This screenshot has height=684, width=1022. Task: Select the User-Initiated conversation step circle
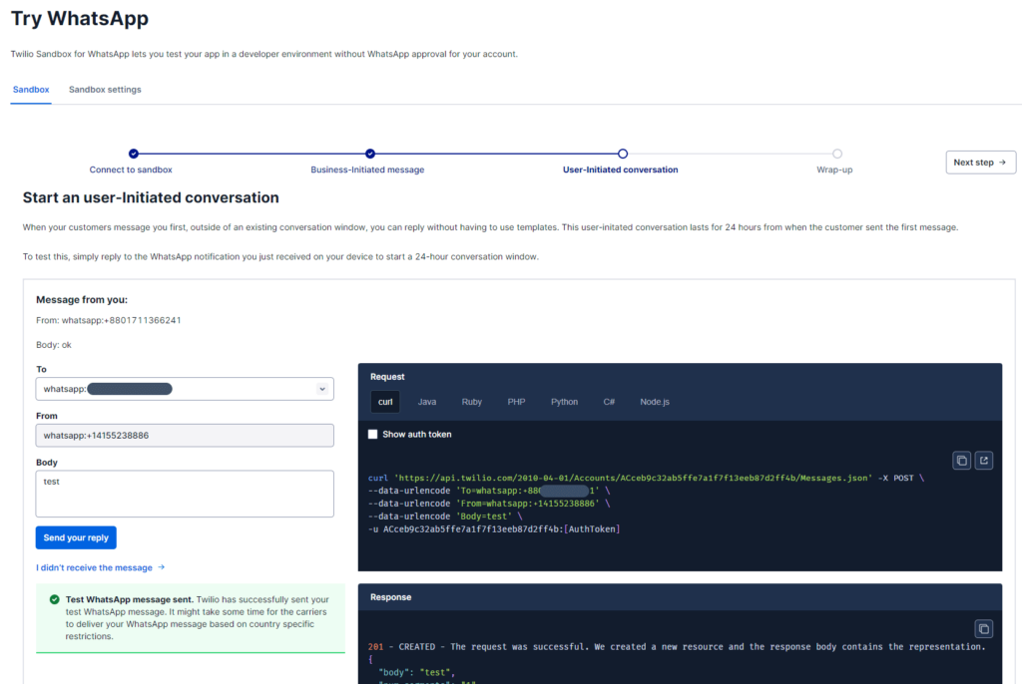coord(623,154)
